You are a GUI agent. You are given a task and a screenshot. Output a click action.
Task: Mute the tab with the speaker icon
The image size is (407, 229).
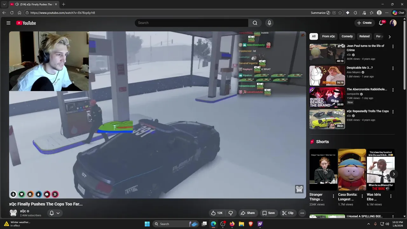[x=17, y=4]
